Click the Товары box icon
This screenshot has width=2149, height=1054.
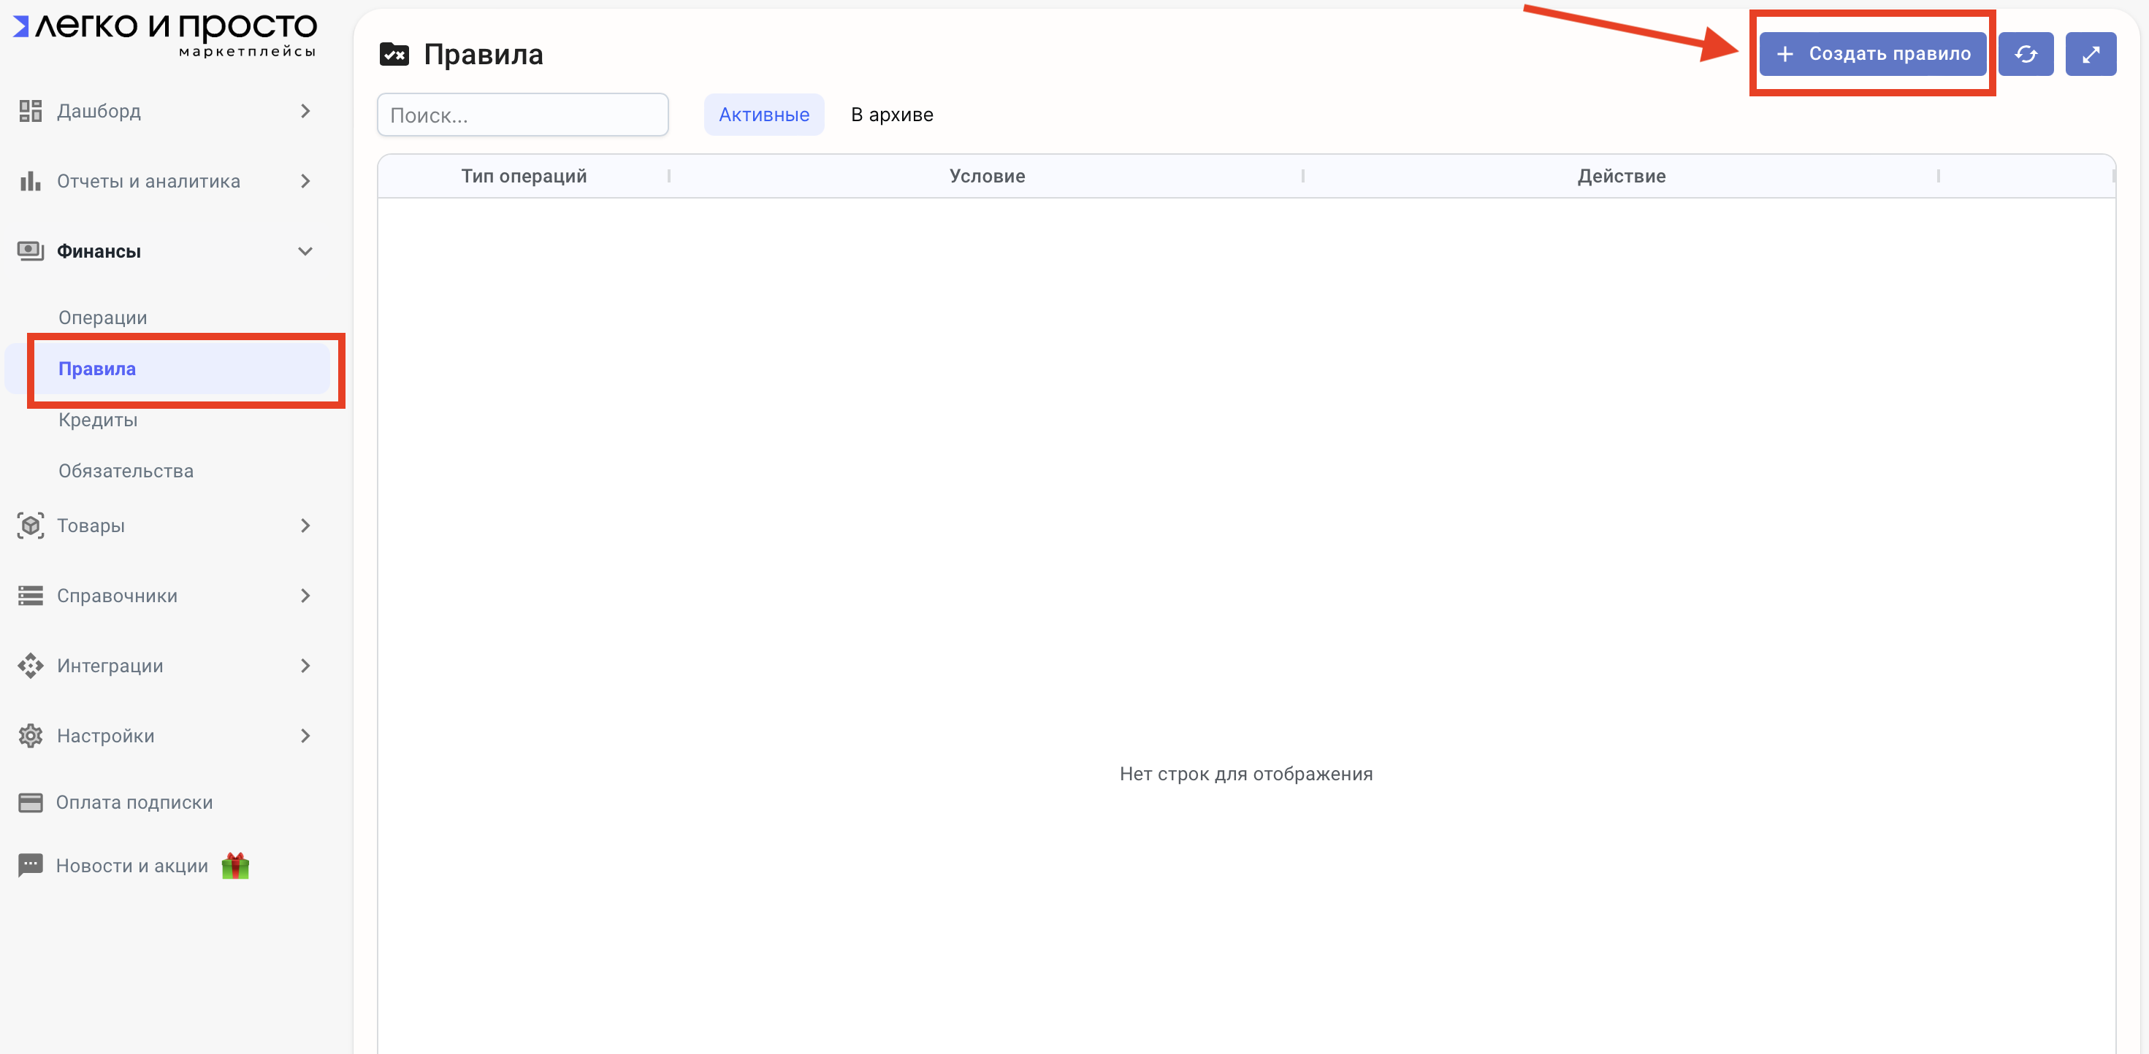coord(30,526)
